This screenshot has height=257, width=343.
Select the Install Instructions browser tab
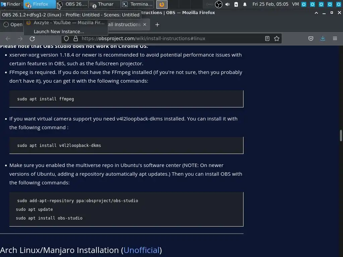click(124, 24)
